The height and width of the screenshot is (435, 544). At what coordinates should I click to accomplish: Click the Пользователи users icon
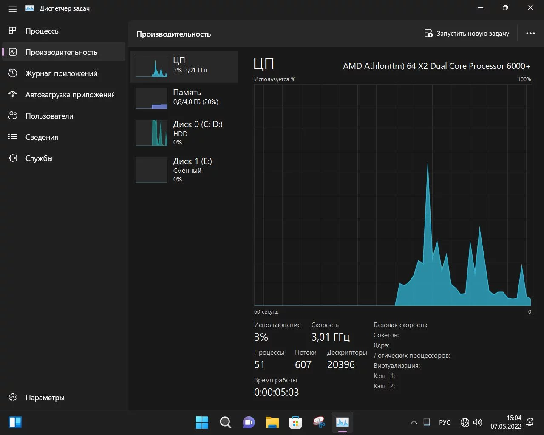tap(13, 116)
